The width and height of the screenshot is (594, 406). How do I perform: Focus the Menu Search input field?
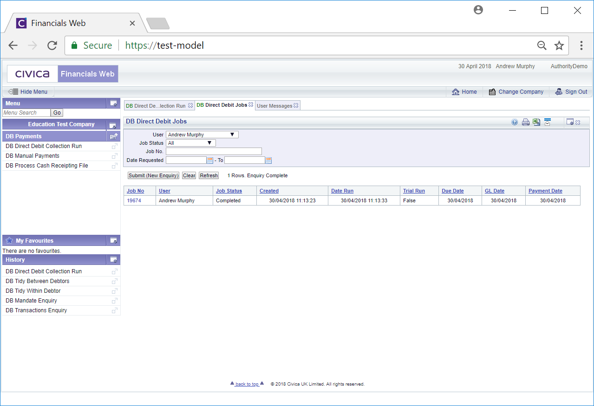pos(26,113)
